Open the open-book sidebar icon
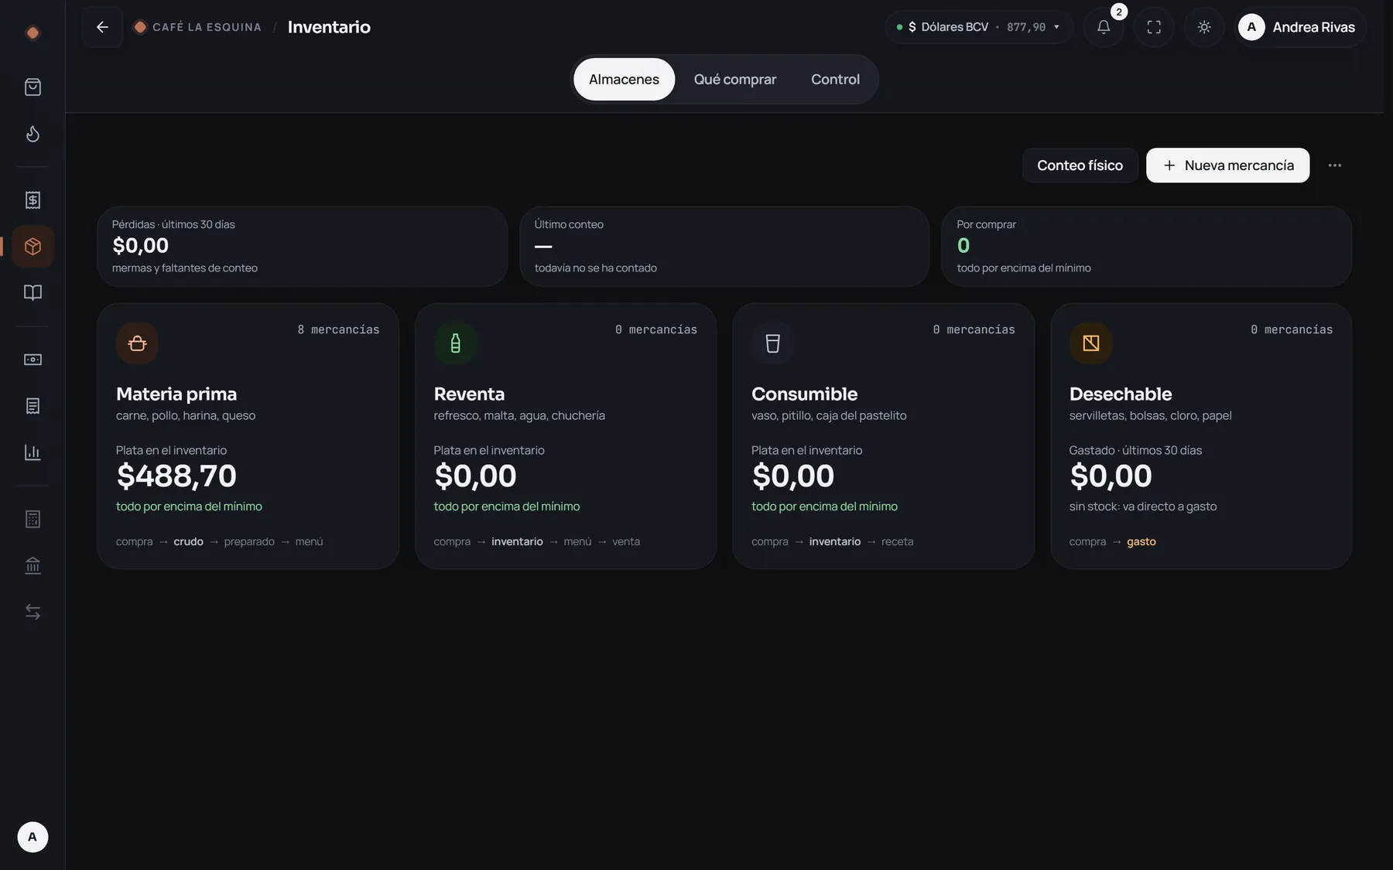The width and height of the screenshot is (1393, 870). coord(33,292)
